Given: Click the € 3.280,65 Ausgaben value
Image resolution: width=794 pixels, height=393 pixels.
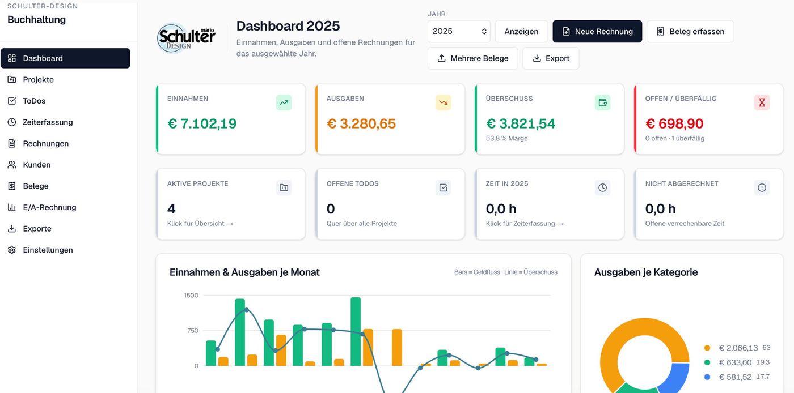Looking at the screenshot, I should tap(361, 123).
